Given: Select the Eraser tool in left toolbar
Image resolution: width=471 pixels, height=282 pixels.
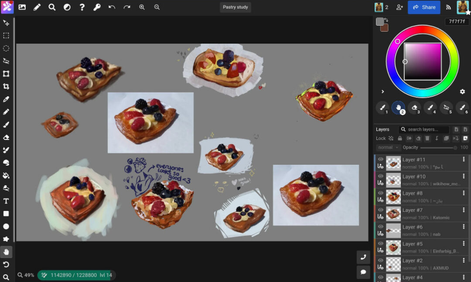Looking at the screenshot, I should [6, 138].
